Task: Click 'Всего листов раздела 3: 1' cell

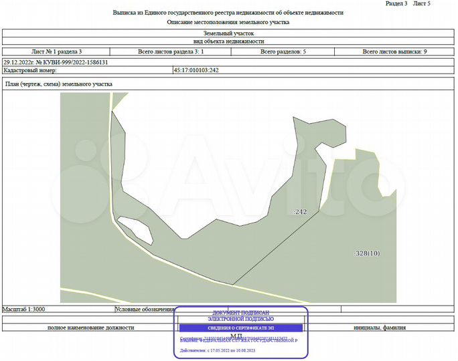Action: pos(171,51)
